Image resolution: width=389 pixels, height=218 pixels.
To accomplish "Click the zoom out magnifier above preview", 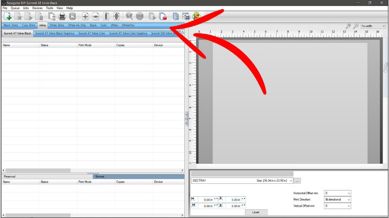I will [356, 26].
